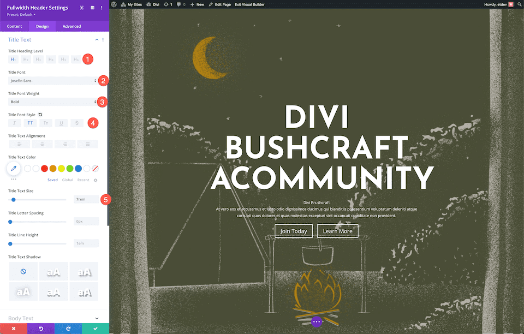
Task: Click the eyedropper color picker icon
Action: pos(14,169)
